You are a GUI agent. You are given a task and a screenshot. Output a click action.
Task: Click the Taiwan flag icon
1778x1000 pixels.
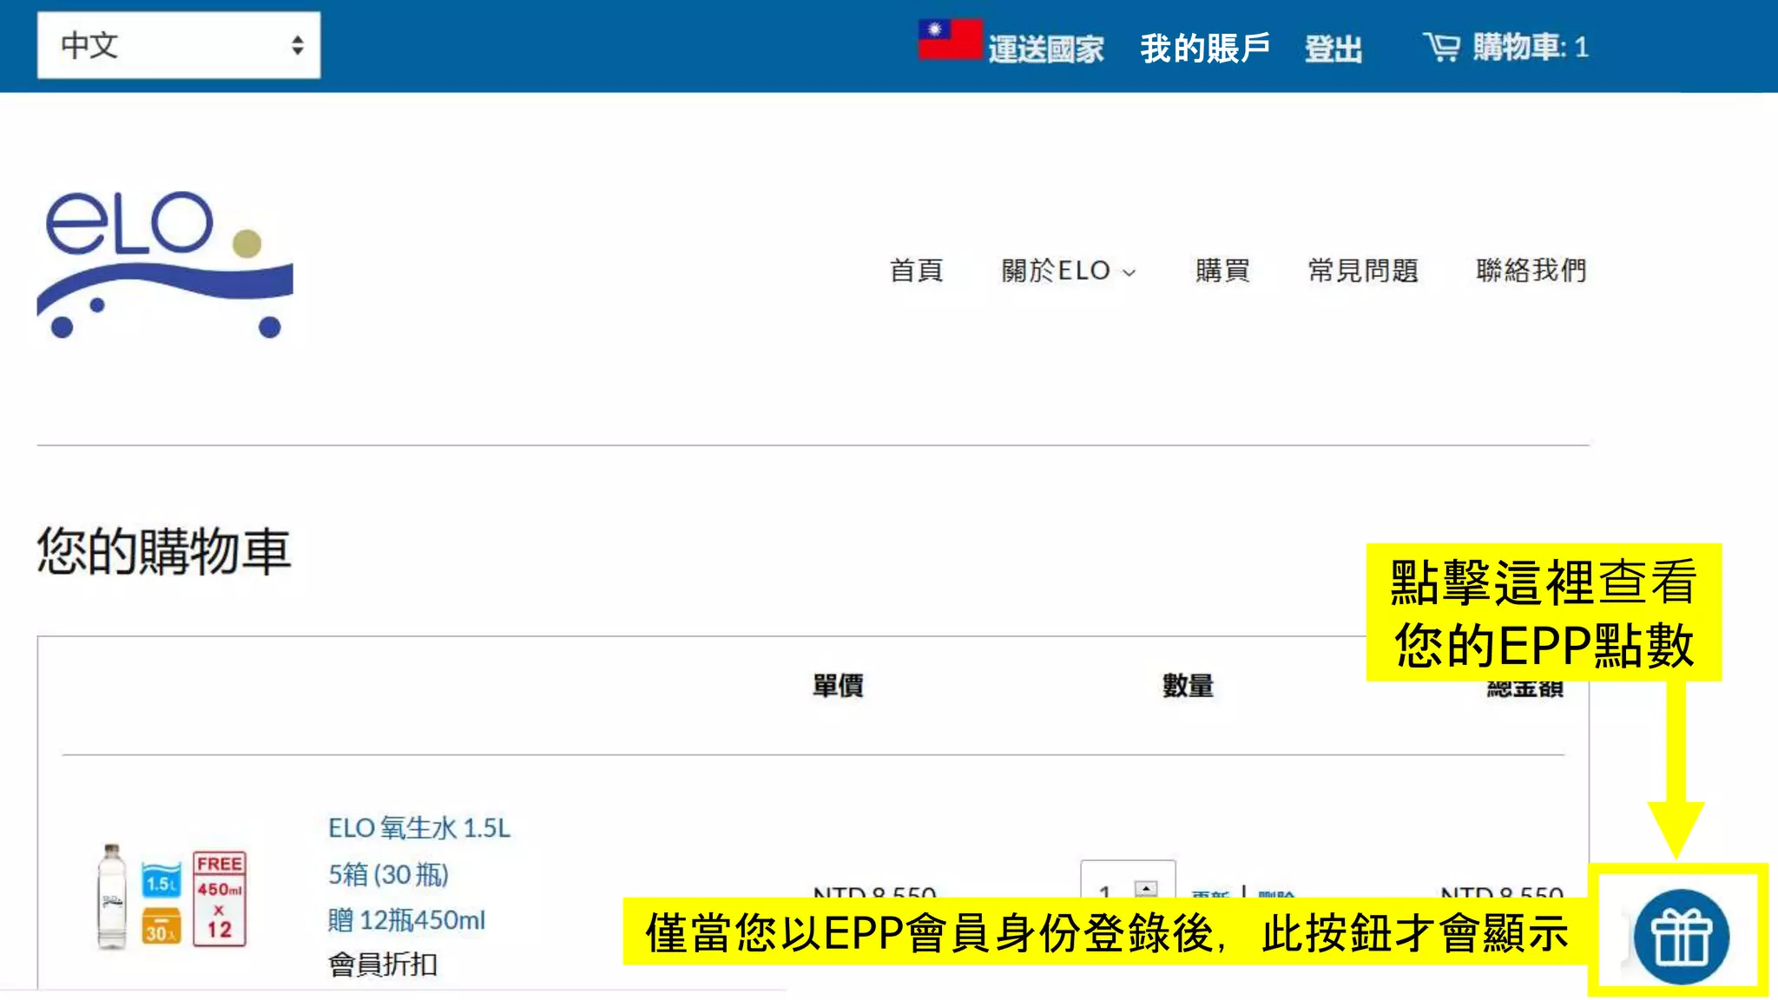pyautogui.click(x=949, y=40)
